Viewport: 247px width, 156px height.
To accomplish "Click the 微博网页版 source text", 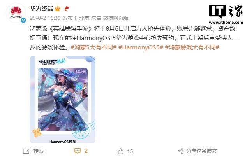I will point(116,18).
